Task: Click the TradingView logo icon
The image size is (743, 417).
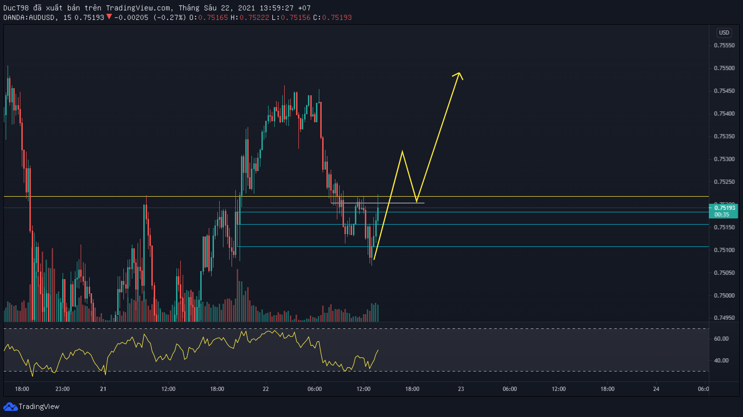Action: point(10,407)
